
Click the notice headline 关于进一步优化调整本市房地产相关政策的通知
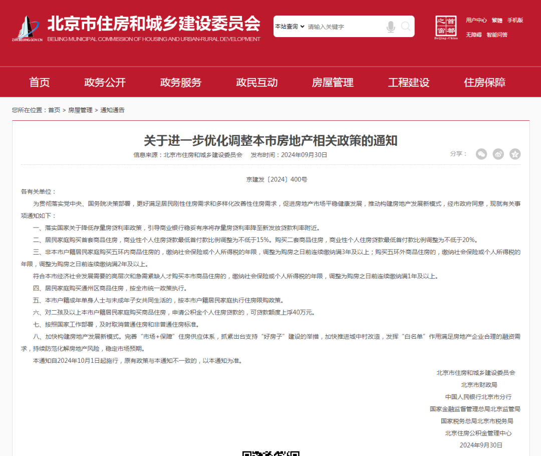click(x=270, y=140)
